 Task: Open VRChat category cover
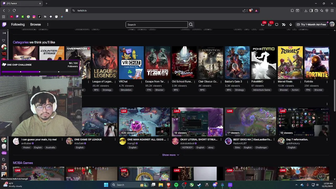(x=131, y=62)
